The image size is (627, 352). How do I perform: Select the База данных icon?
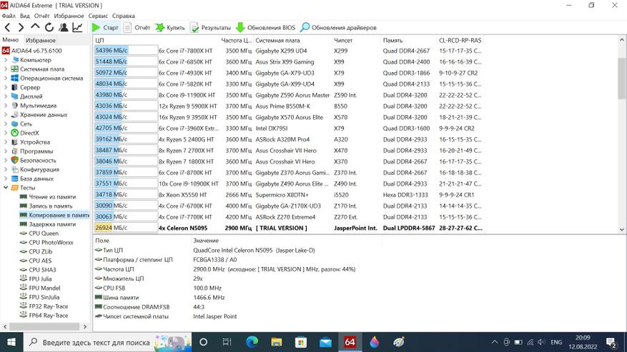pos(15,178)
